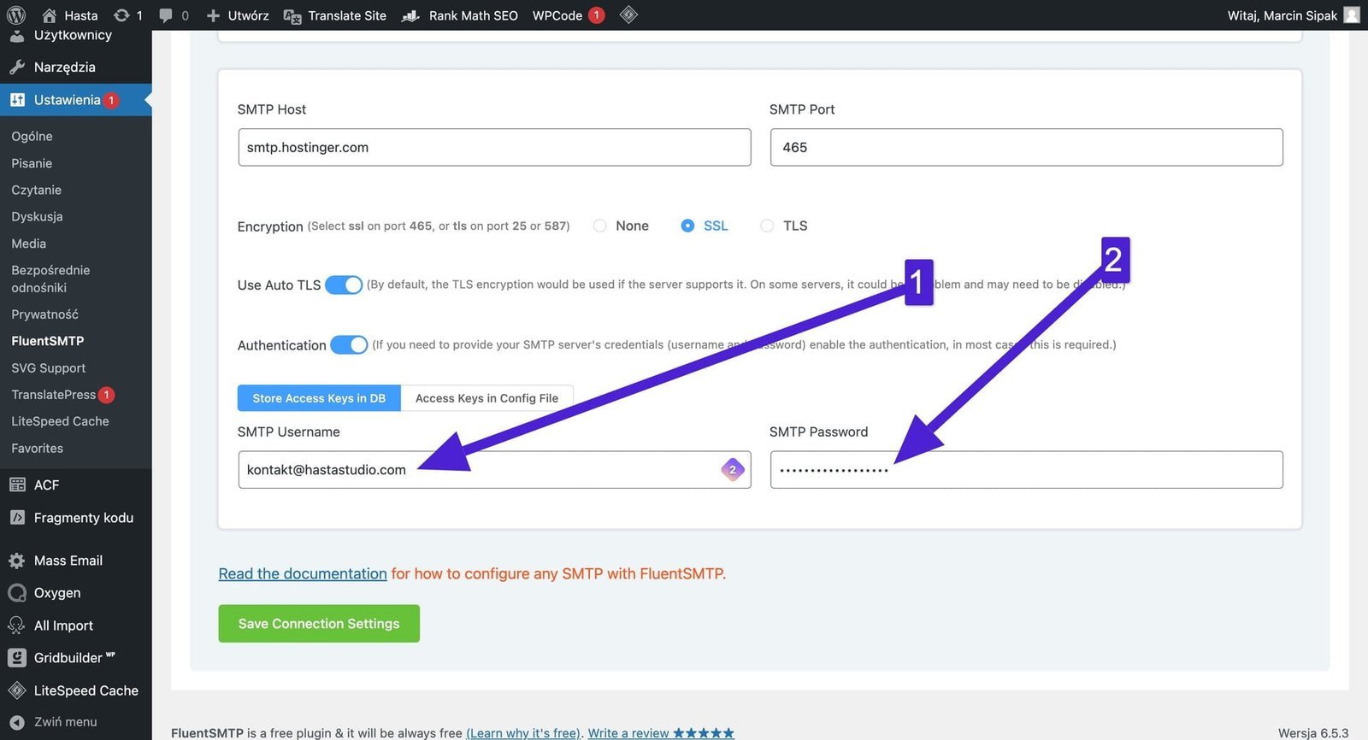Click the password manager icon in SMTP Username field

733,469
